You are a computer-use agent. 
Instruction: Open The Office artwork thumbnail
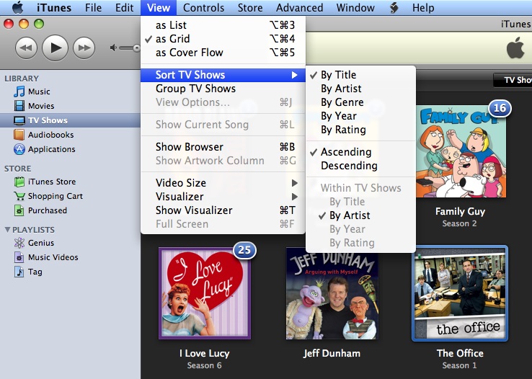tap(460, 293)
